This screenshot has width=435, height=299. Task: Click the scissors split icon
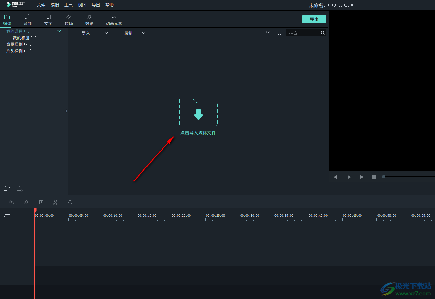pyautogui.click(x=55, y=202)
